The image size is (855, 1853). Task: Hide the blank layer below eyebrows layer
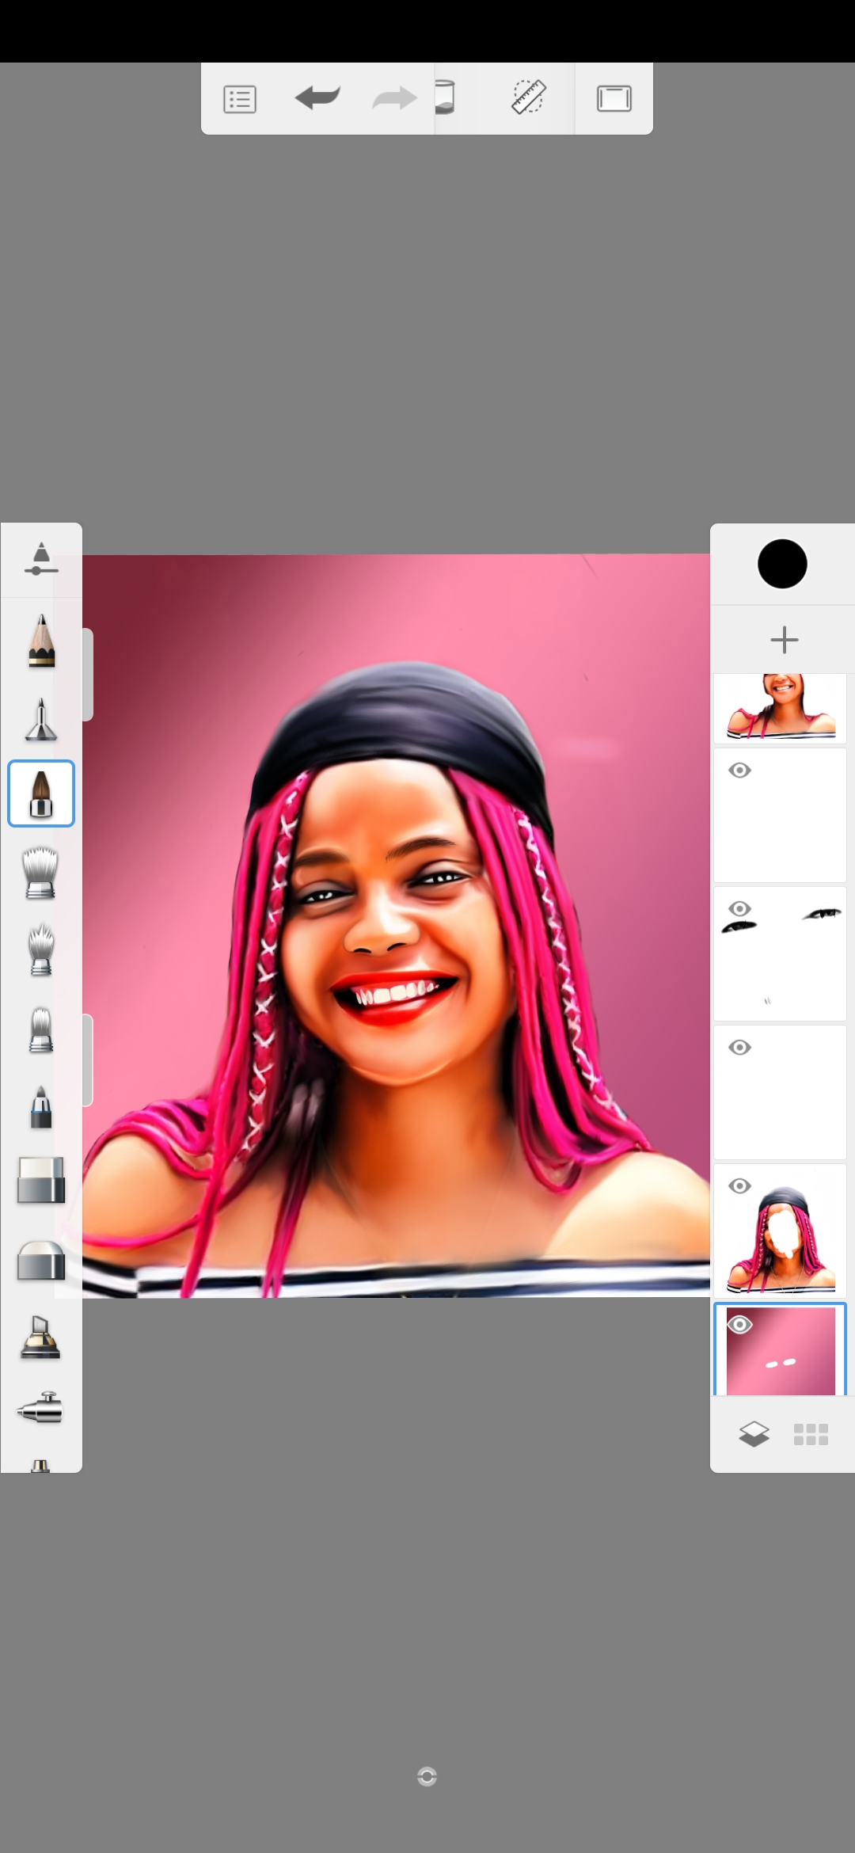click(x=740, y=1048)
